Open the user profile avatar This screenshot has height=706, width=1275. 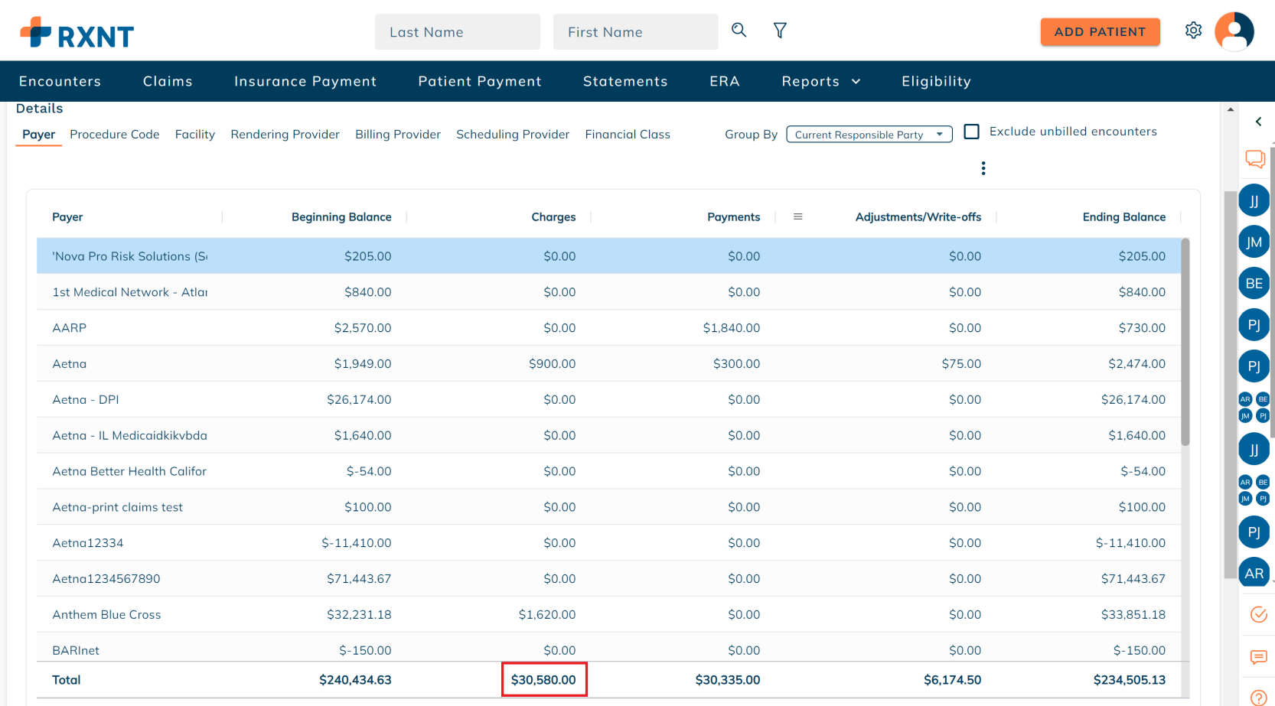(1234, 31)
